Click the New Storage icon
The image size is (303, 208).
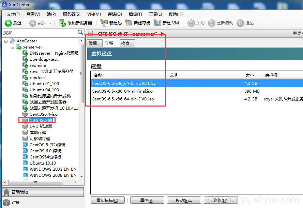(128, 23)
